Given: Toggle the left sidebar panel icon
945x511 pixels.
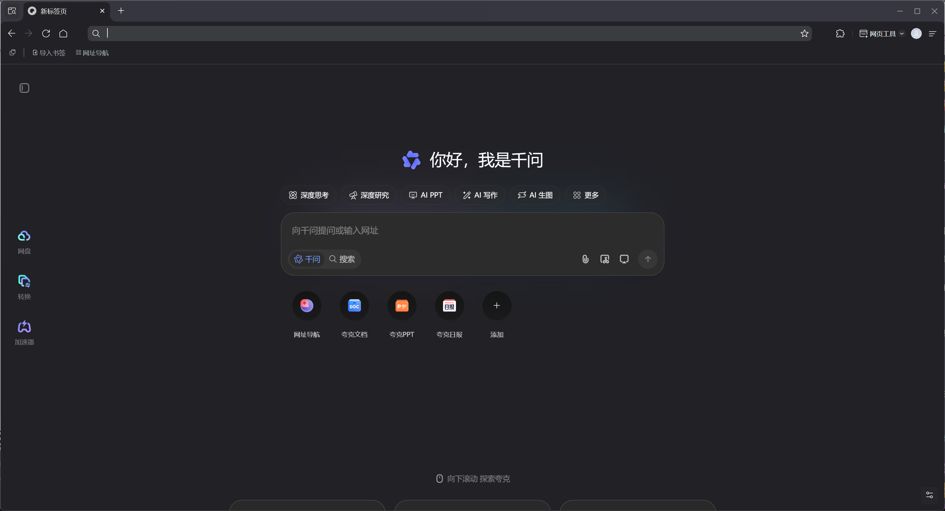Looking at the screenshot, I should click(x=24, y=88).
